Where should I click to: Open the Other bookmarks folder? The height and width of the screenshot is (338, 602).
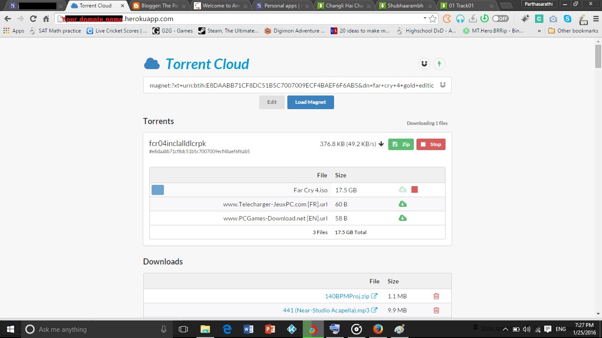click(573, 31)
